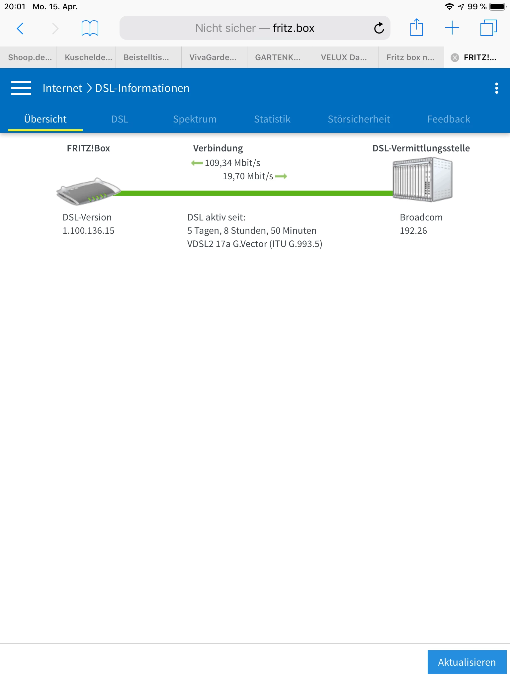Tap the DSL-Vermittlungsstelle heading
Viewport: 510px width, 680px height.
[x=421, y=148]
